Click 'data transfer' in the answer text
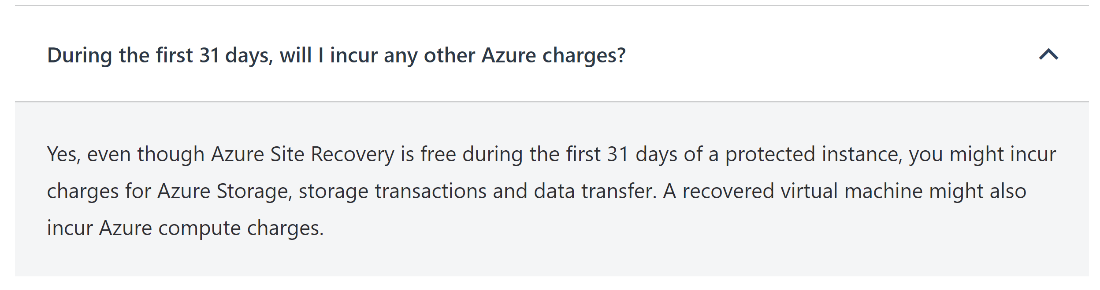Screen dimensions: 1100x290 595,192
